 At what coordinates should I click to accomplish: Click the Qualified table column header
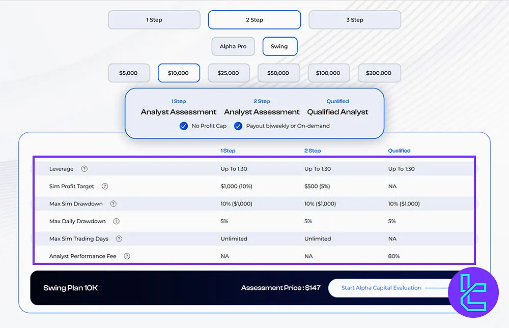[399, 151]
